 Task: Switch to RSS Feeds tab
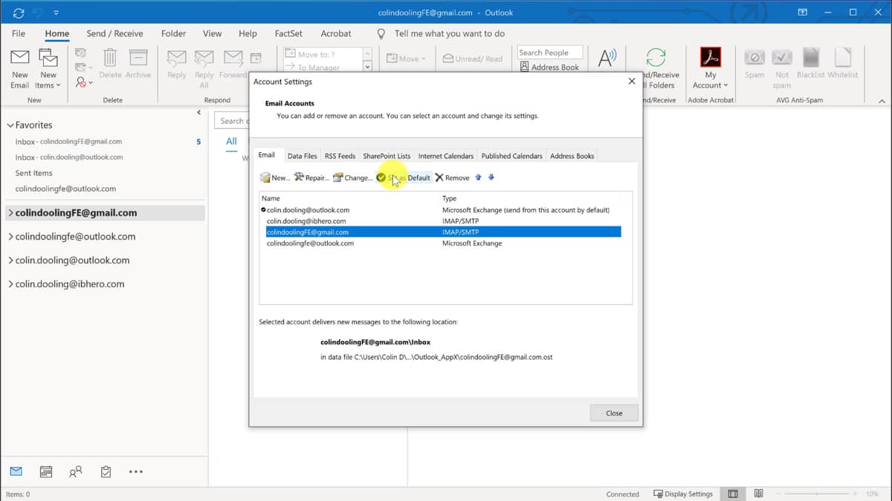click(340, 156)
